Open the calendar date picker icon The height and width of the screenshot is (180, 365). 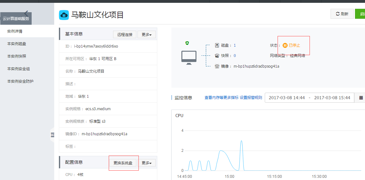click(361, 98)
